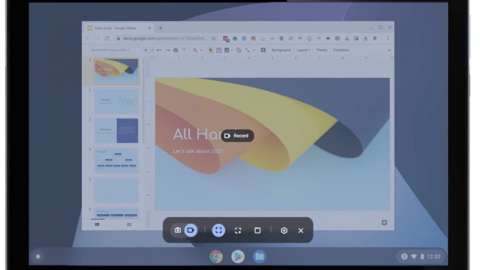Viewport: 480px width, 270px height.
Task: Choose partial screen capture mode
Action: (x=238, y=230)
